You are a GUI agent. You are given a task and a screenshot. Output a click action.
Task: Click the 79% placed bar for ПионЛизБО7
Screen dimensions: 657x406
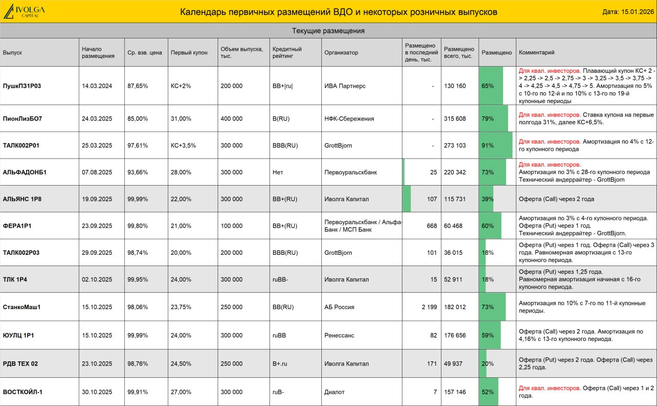click(494, 118)
